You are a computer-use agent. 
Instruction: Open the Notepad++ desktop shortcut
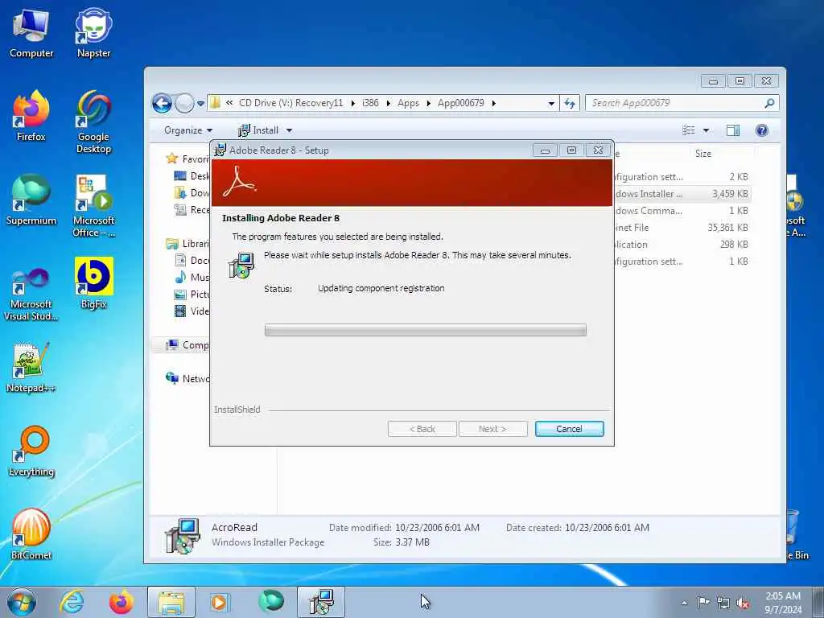[x=31, y=368]
